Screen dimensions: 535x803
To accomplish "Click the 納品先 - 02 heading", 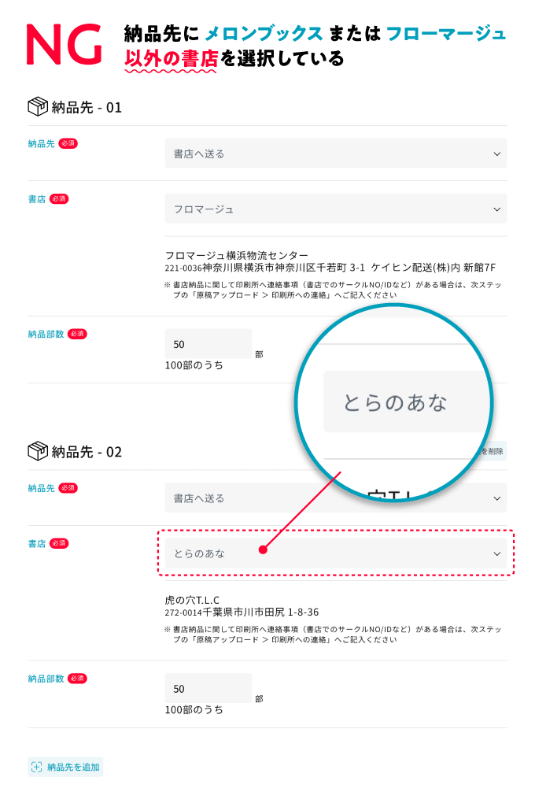I will click(87, 452).
